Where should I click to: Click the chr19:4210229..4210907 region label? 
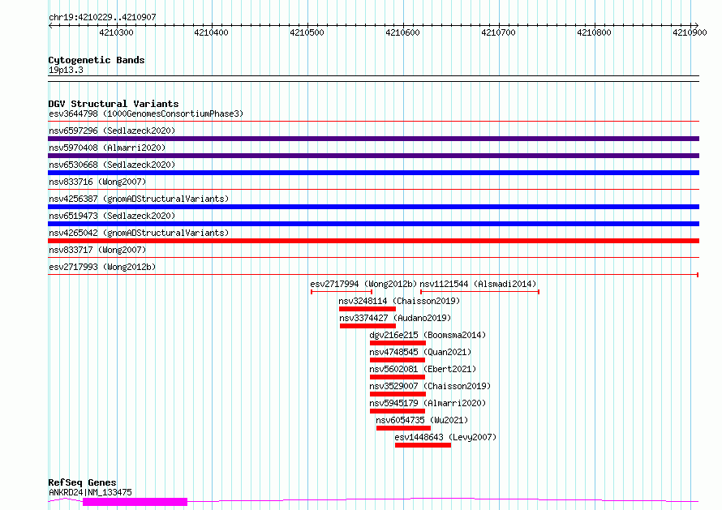point(102,17)
